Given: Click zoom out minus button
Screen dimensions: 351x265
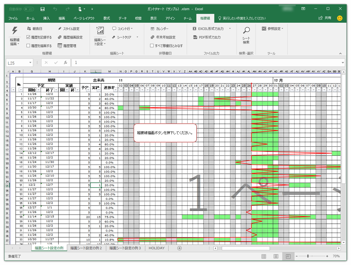Looking at the screenshot, I should tap(296, 256).
